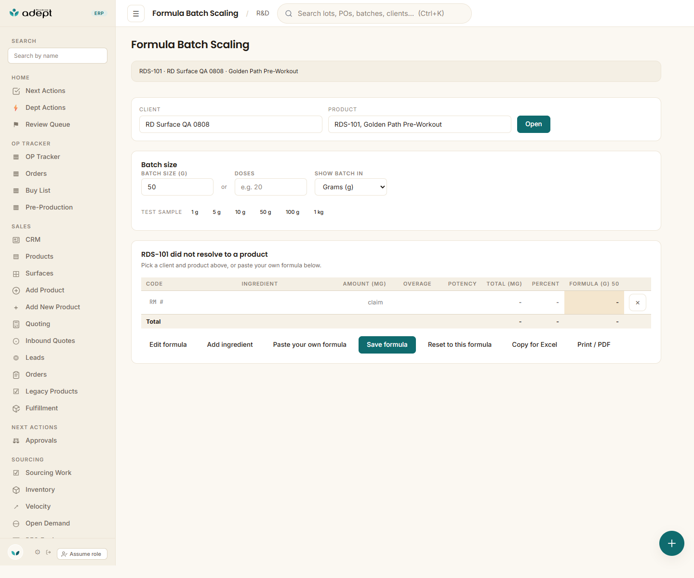
Task: Click the floating teal plus button
Action: point(672,543)
